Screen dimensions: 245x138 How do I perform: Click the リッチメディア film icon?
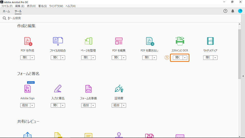[x=210, y=41]
